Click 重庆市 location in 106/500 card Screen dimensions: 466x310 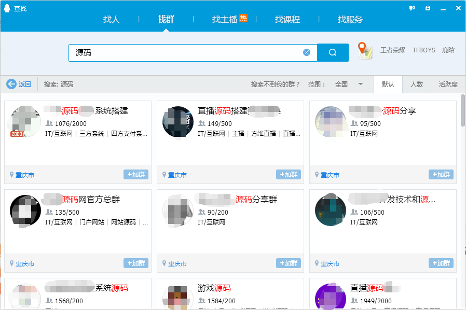coord(330,264)
